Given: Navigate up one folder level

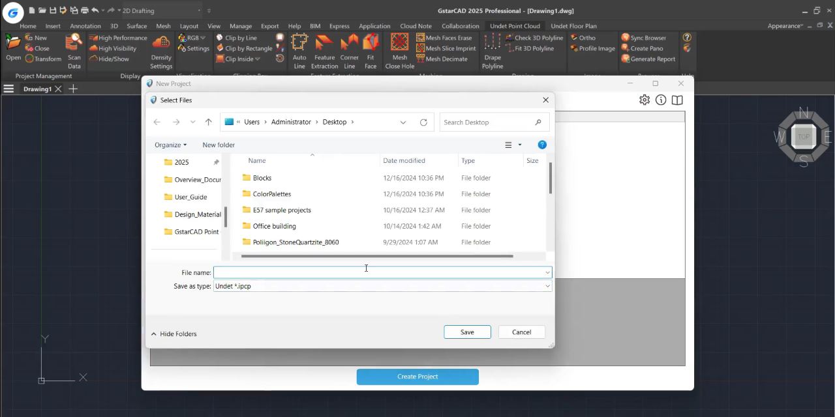Looking at the screenshot, I should click(x=208, y=122).
